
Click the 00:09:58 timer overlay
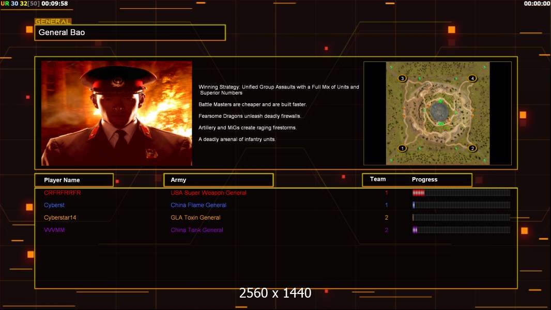coord(54,4)
